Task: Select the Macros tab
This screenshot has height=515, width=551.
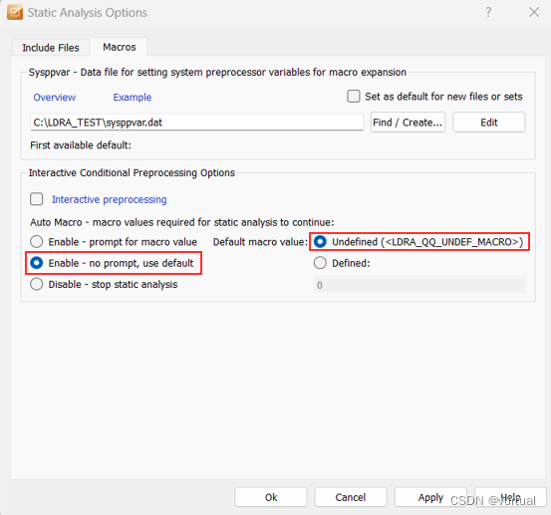Action: [x=120, y=47]
